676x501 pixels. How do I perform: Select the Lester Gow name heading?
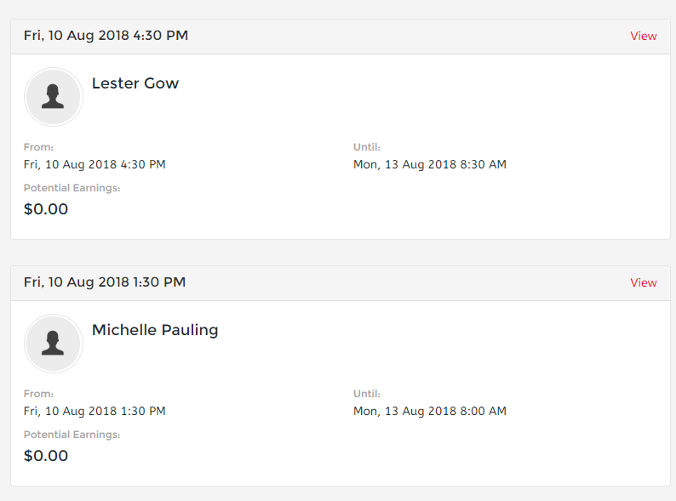pyautogui.click(x=135, y=83)
